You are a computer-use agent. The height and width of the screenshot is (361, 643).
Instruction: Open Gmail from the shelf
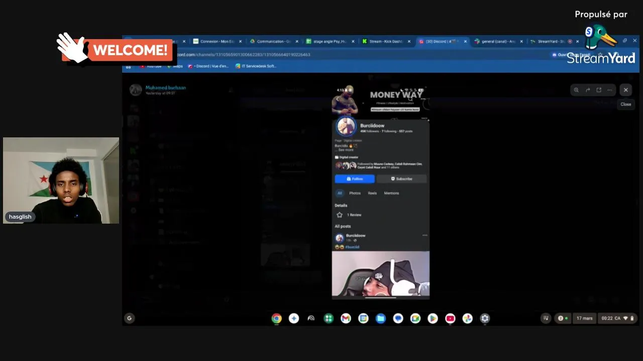[x=346, y=318]
